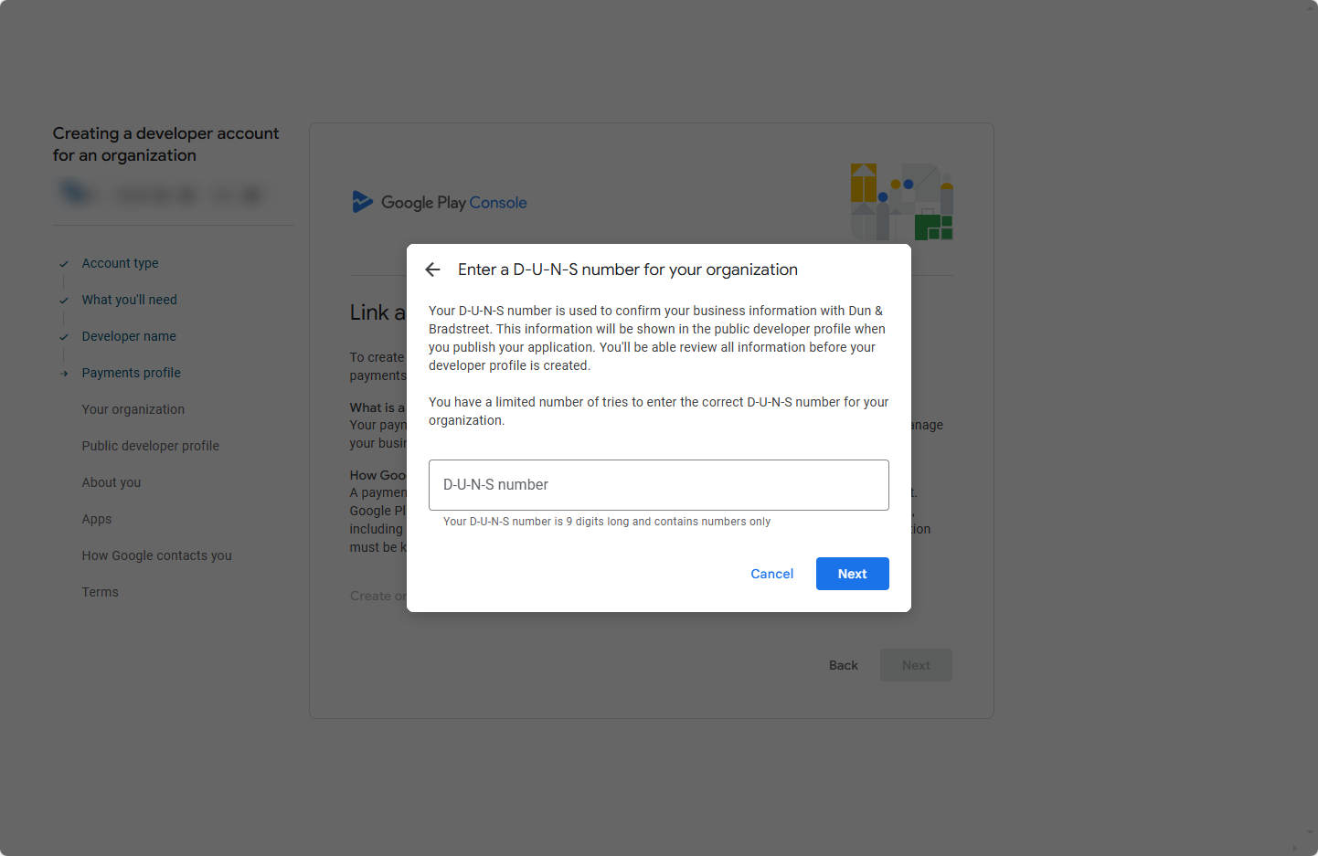
Task: Select the Apps step in the sidebar
Action: (x=96, y=519)
